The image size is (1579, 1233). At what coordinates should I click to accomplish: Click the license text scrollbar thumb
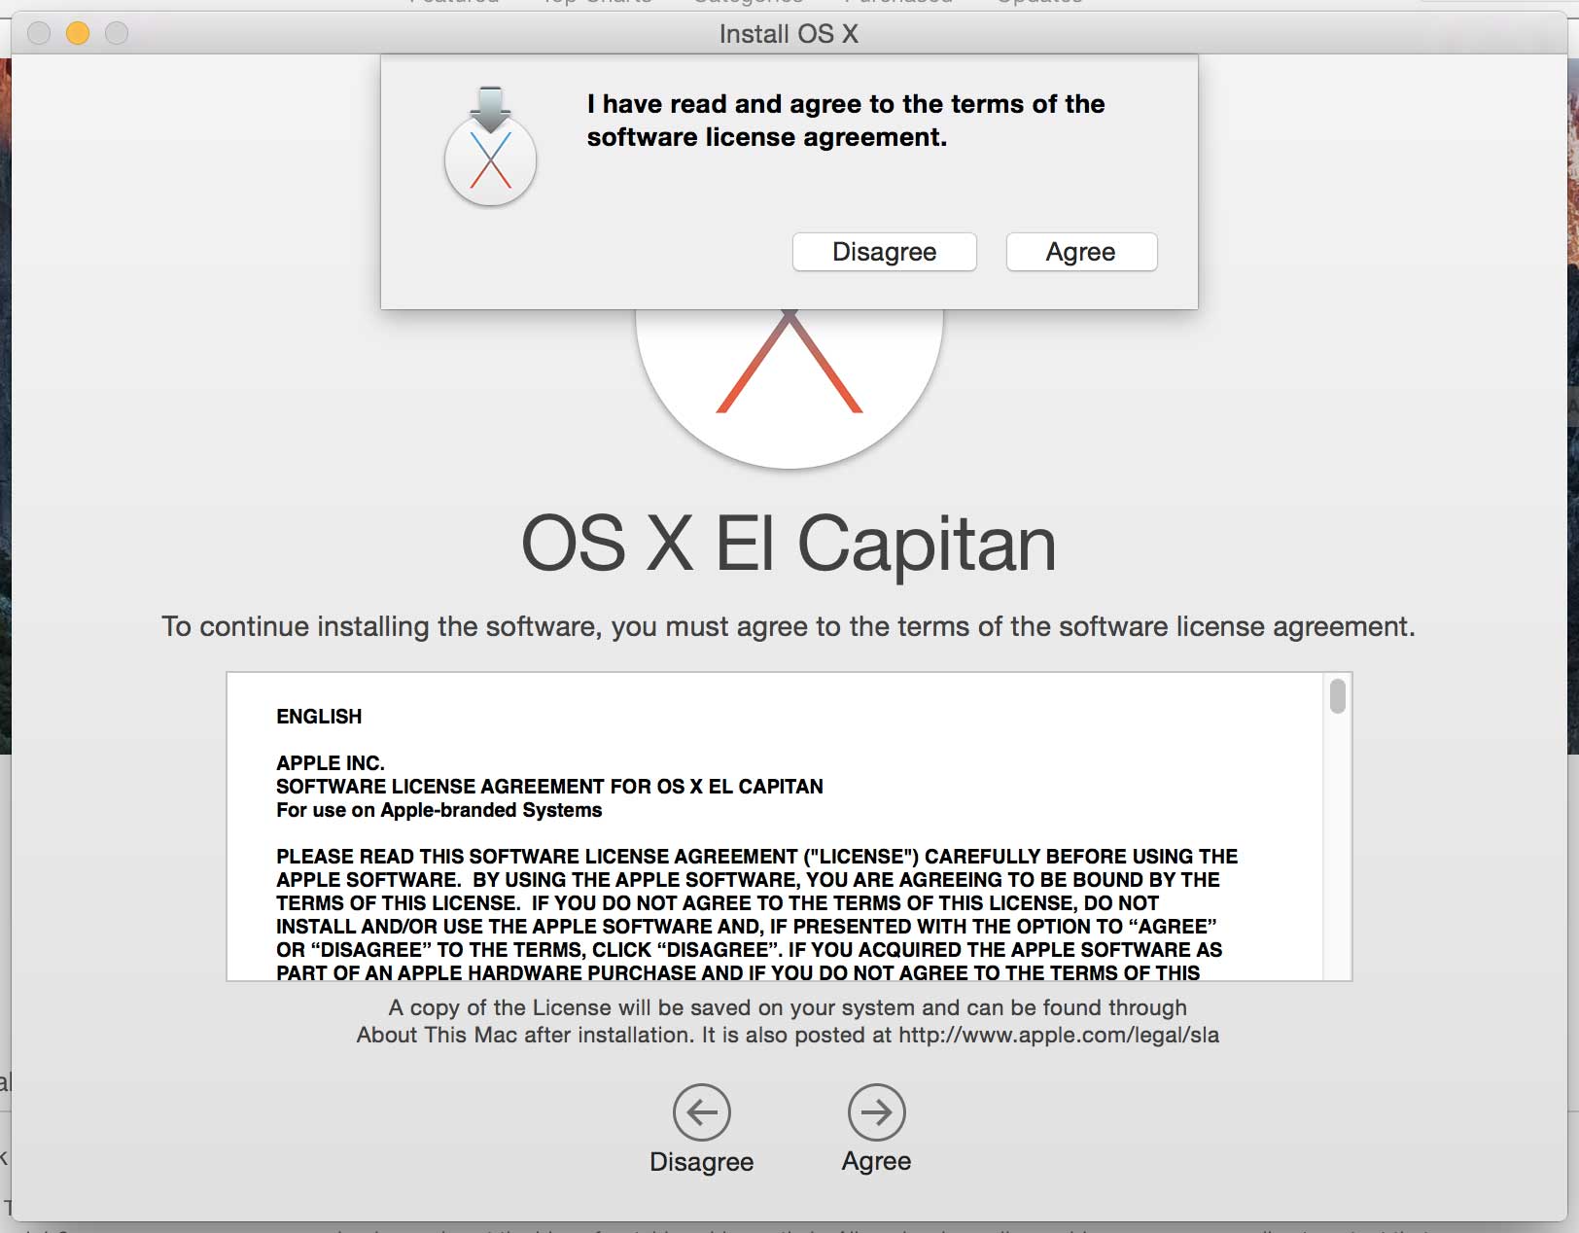pyautogui.click(x=1338, y=696)
